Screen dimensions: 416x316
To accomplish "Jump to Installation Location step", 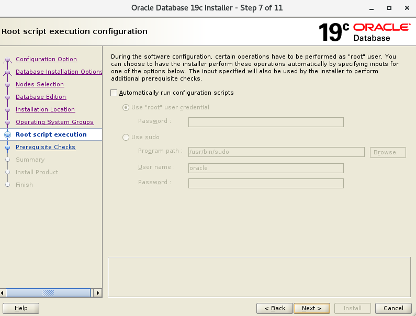I will tap(45, 109).
